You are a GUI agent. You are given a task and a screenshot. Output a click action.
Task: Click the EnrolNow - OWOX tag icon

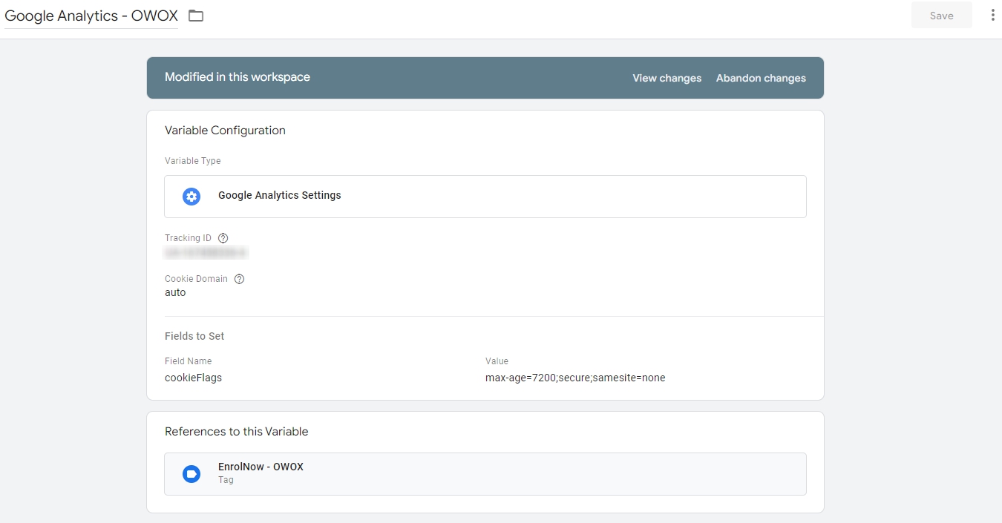191,473
